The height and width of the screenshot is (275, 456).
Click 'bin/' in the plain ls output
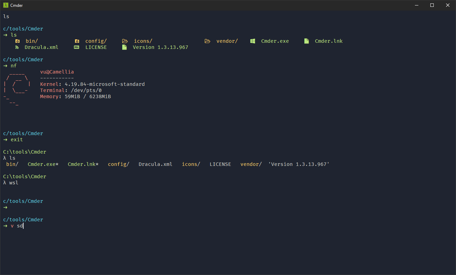(x=12, y=164)
